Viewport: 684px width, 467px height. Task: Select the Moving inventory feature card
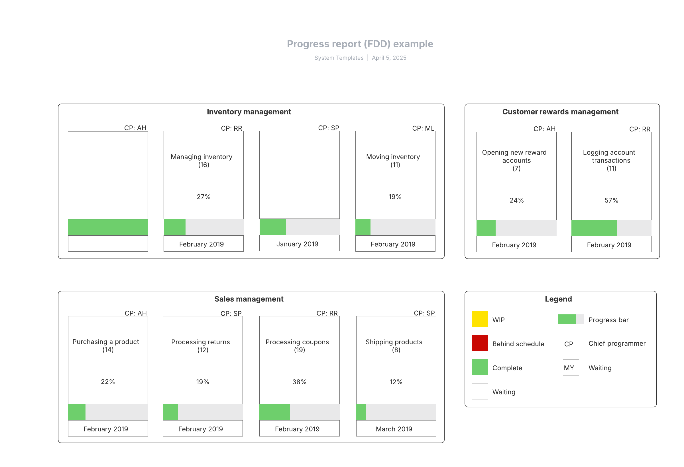point(395,175)
